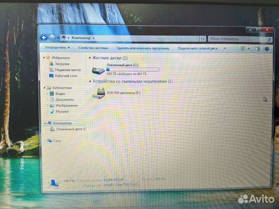Toggle the preview pane button
Screen dimensions: 279x209
(257, 49)
